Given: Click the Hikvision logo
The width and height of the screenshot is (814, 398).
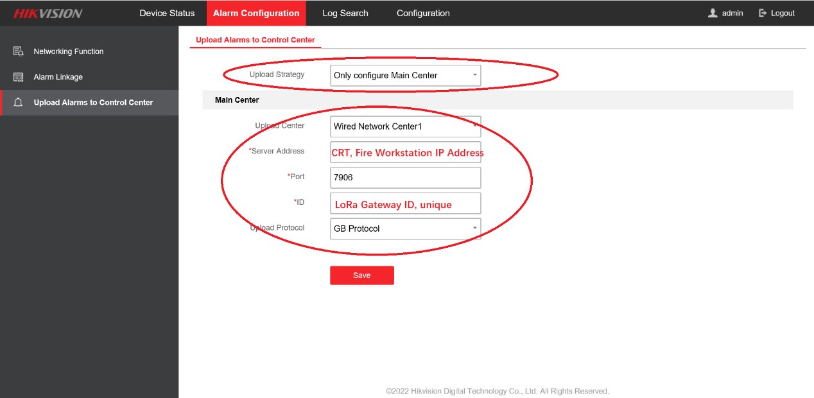Looking at the screenshot, I should pyautogui.click(x=48, y=13).
